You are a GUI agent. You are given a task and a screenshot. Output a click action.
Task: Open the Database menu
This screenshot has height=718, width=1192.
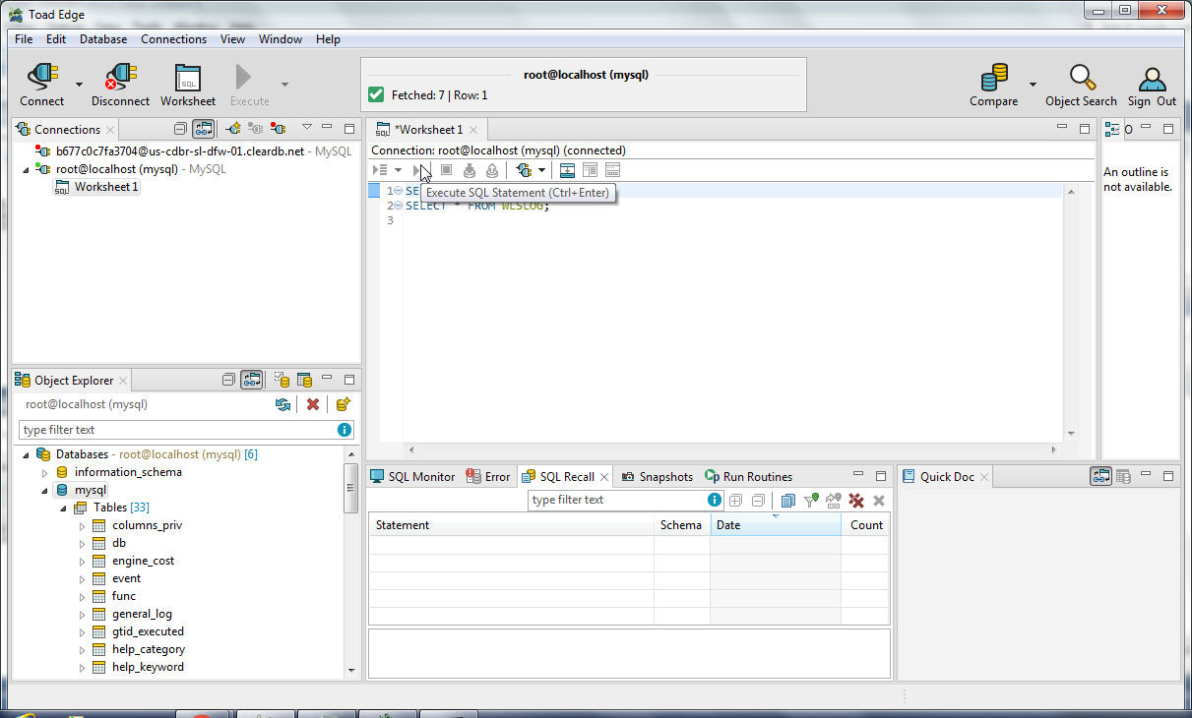[x=103, y=39]
